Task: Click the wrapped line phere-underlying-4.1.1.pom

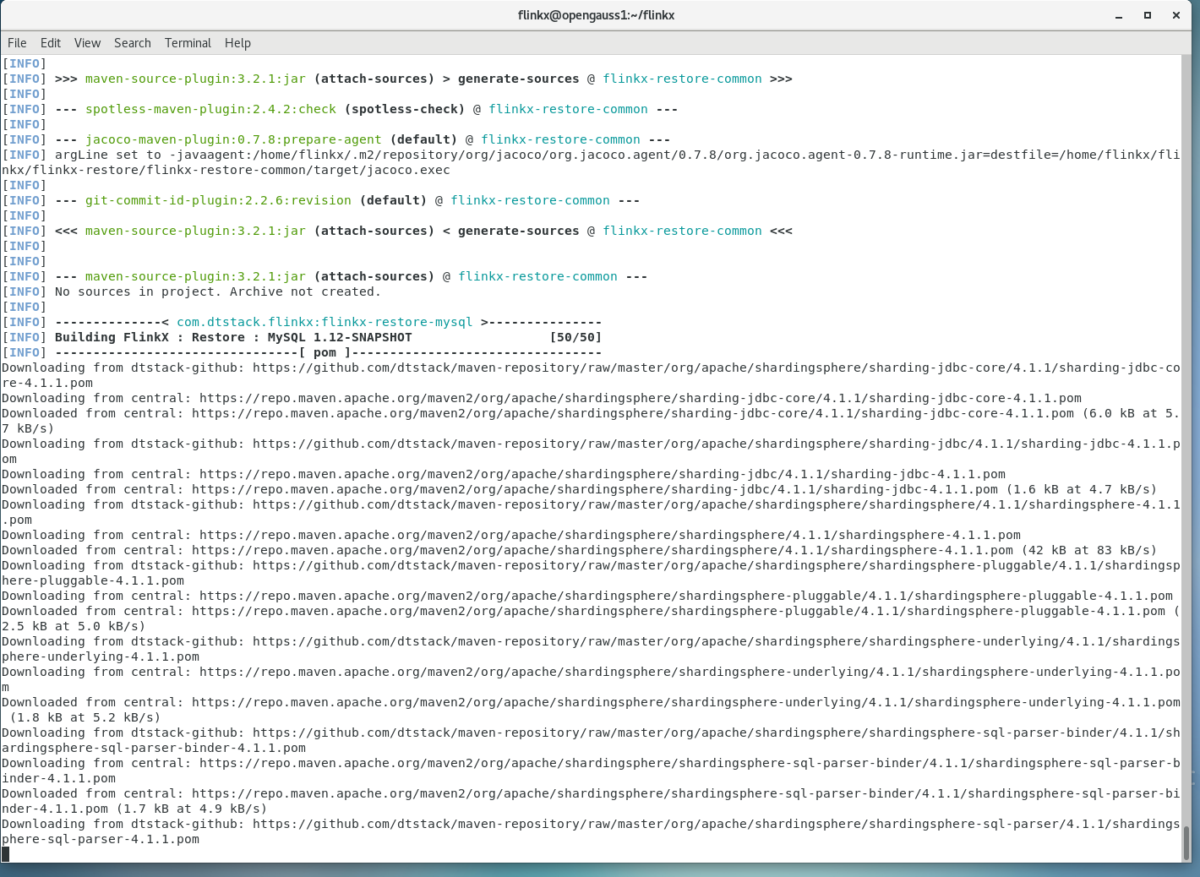Action: tap(101, 656)
